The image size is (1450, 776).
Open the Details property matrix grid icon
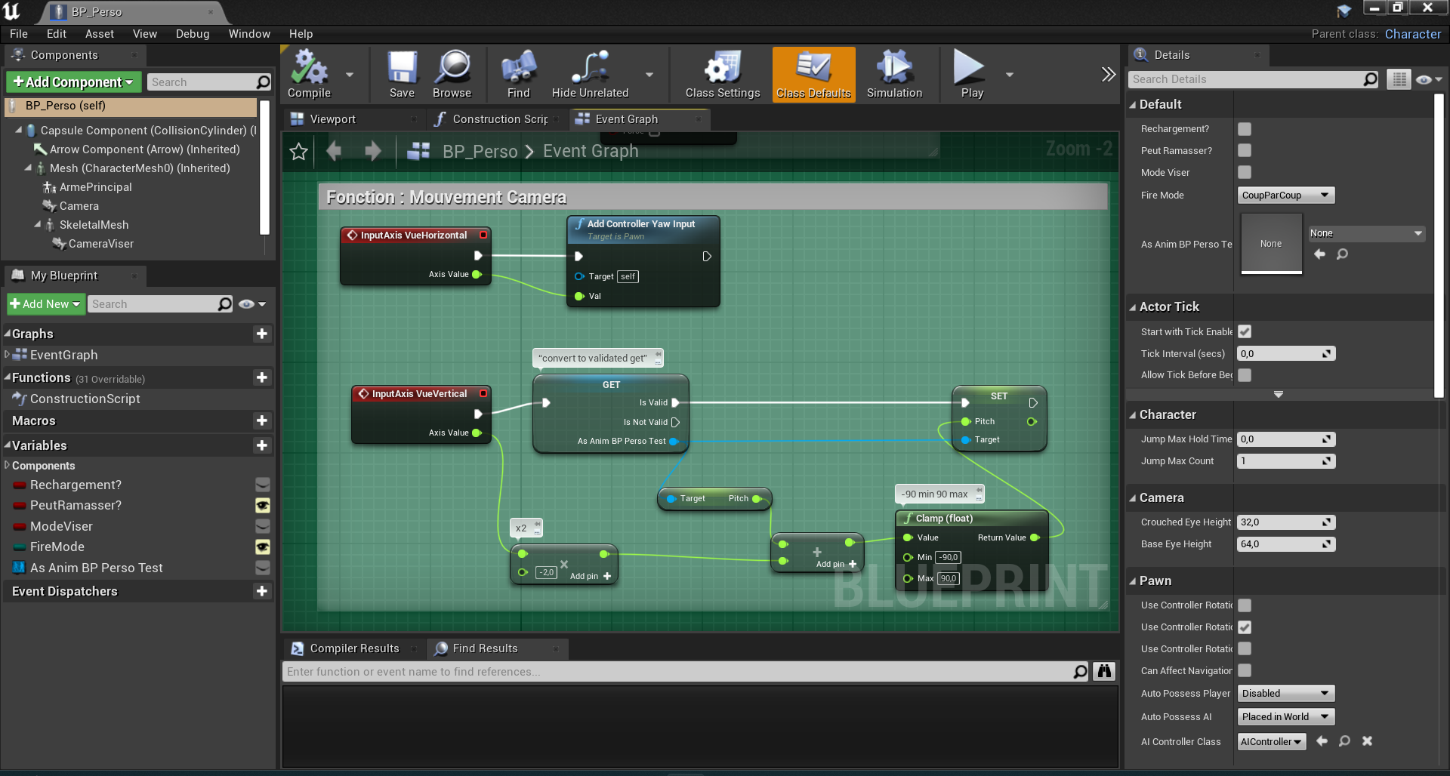pos(1399,79)
